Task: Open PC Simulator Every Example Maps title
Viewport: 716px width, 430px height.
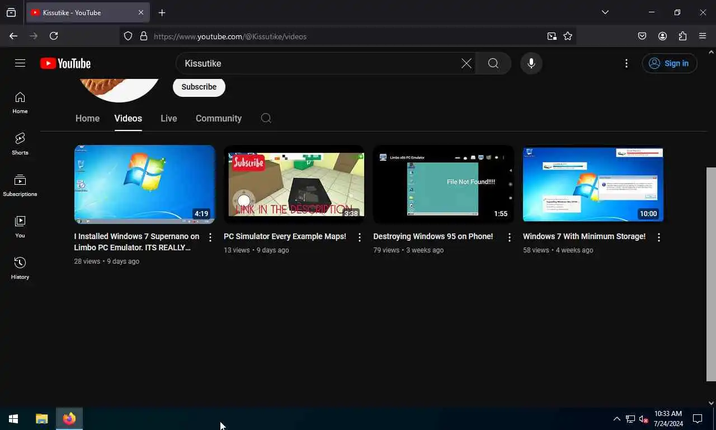Action: tap(285, 236)
